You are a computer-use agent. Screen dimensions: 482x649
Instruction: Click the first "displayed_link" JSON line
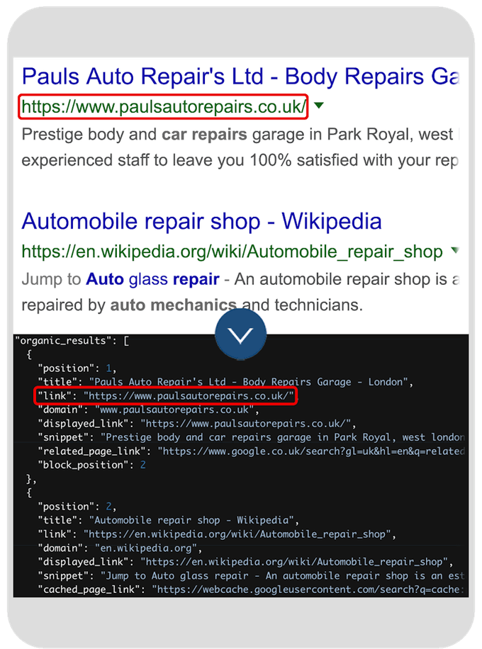(x=196, y=424)
